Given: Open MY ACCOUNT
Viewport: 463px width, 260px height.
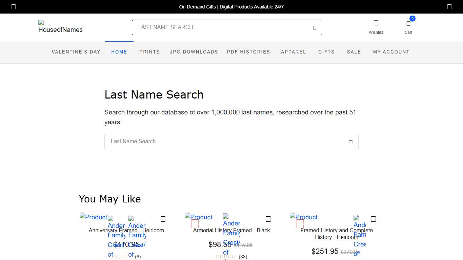Looking at the screenshot, I should pyautogui.click(x=391, y=52).
